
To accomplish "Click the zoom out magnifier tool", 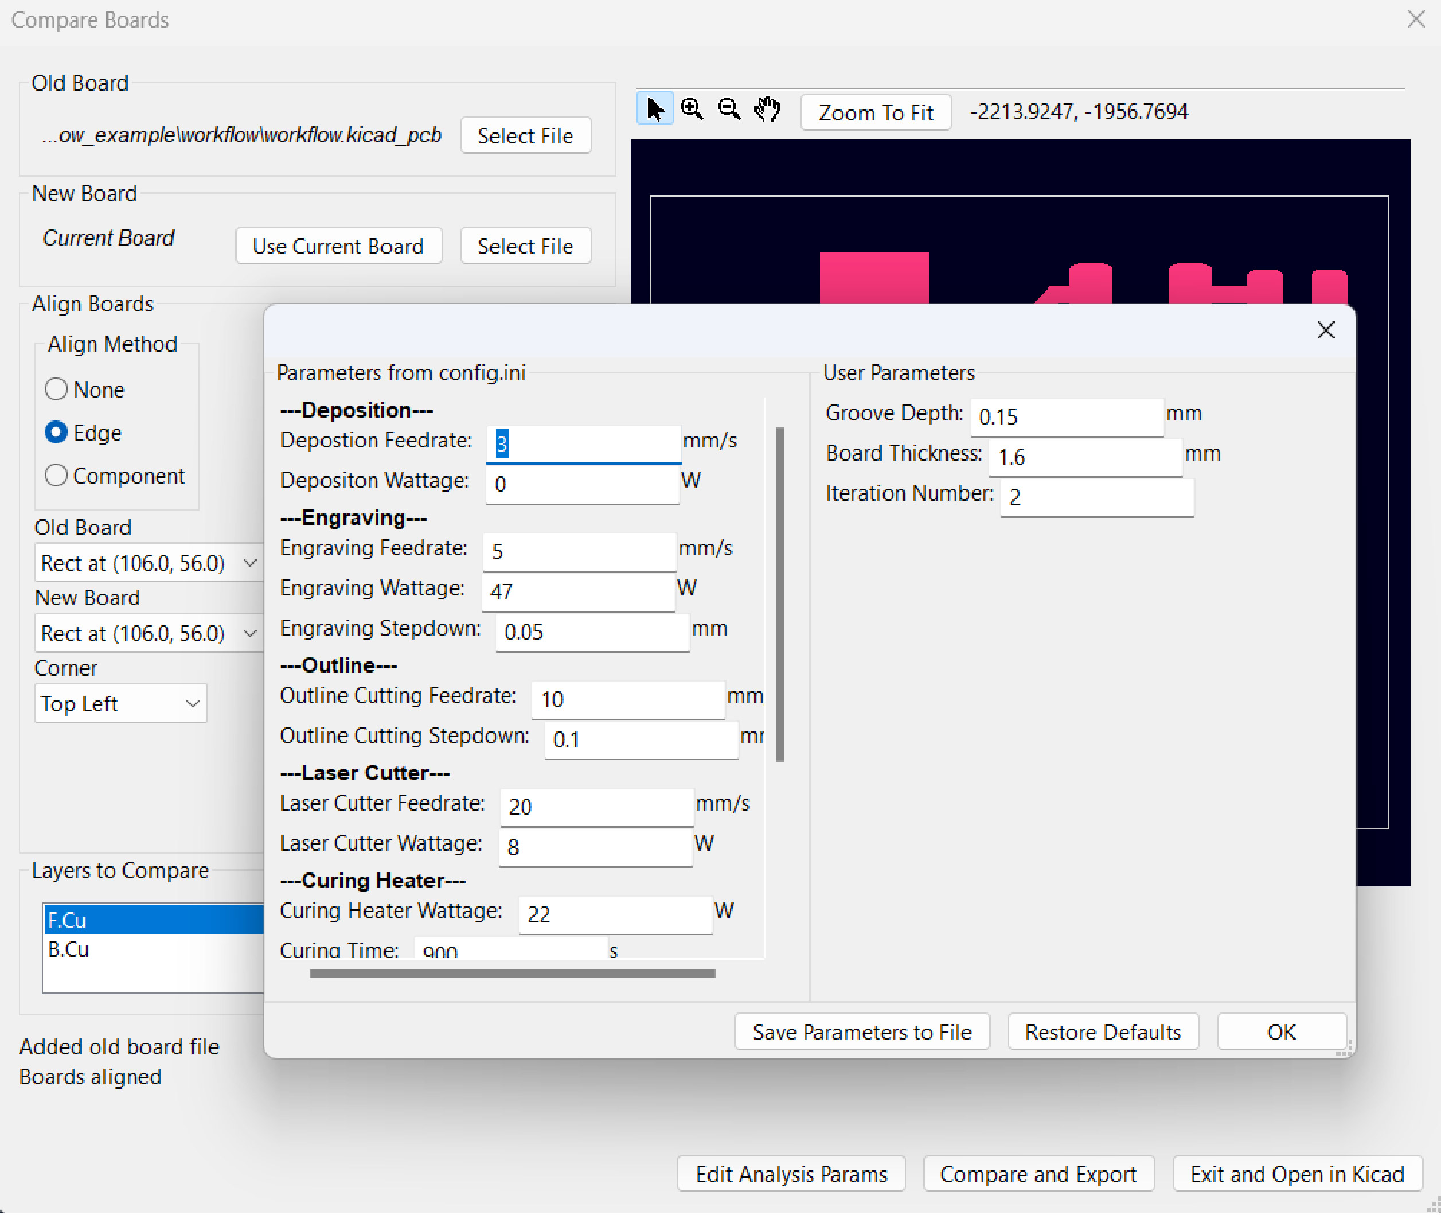I will [x=729, y=110].
